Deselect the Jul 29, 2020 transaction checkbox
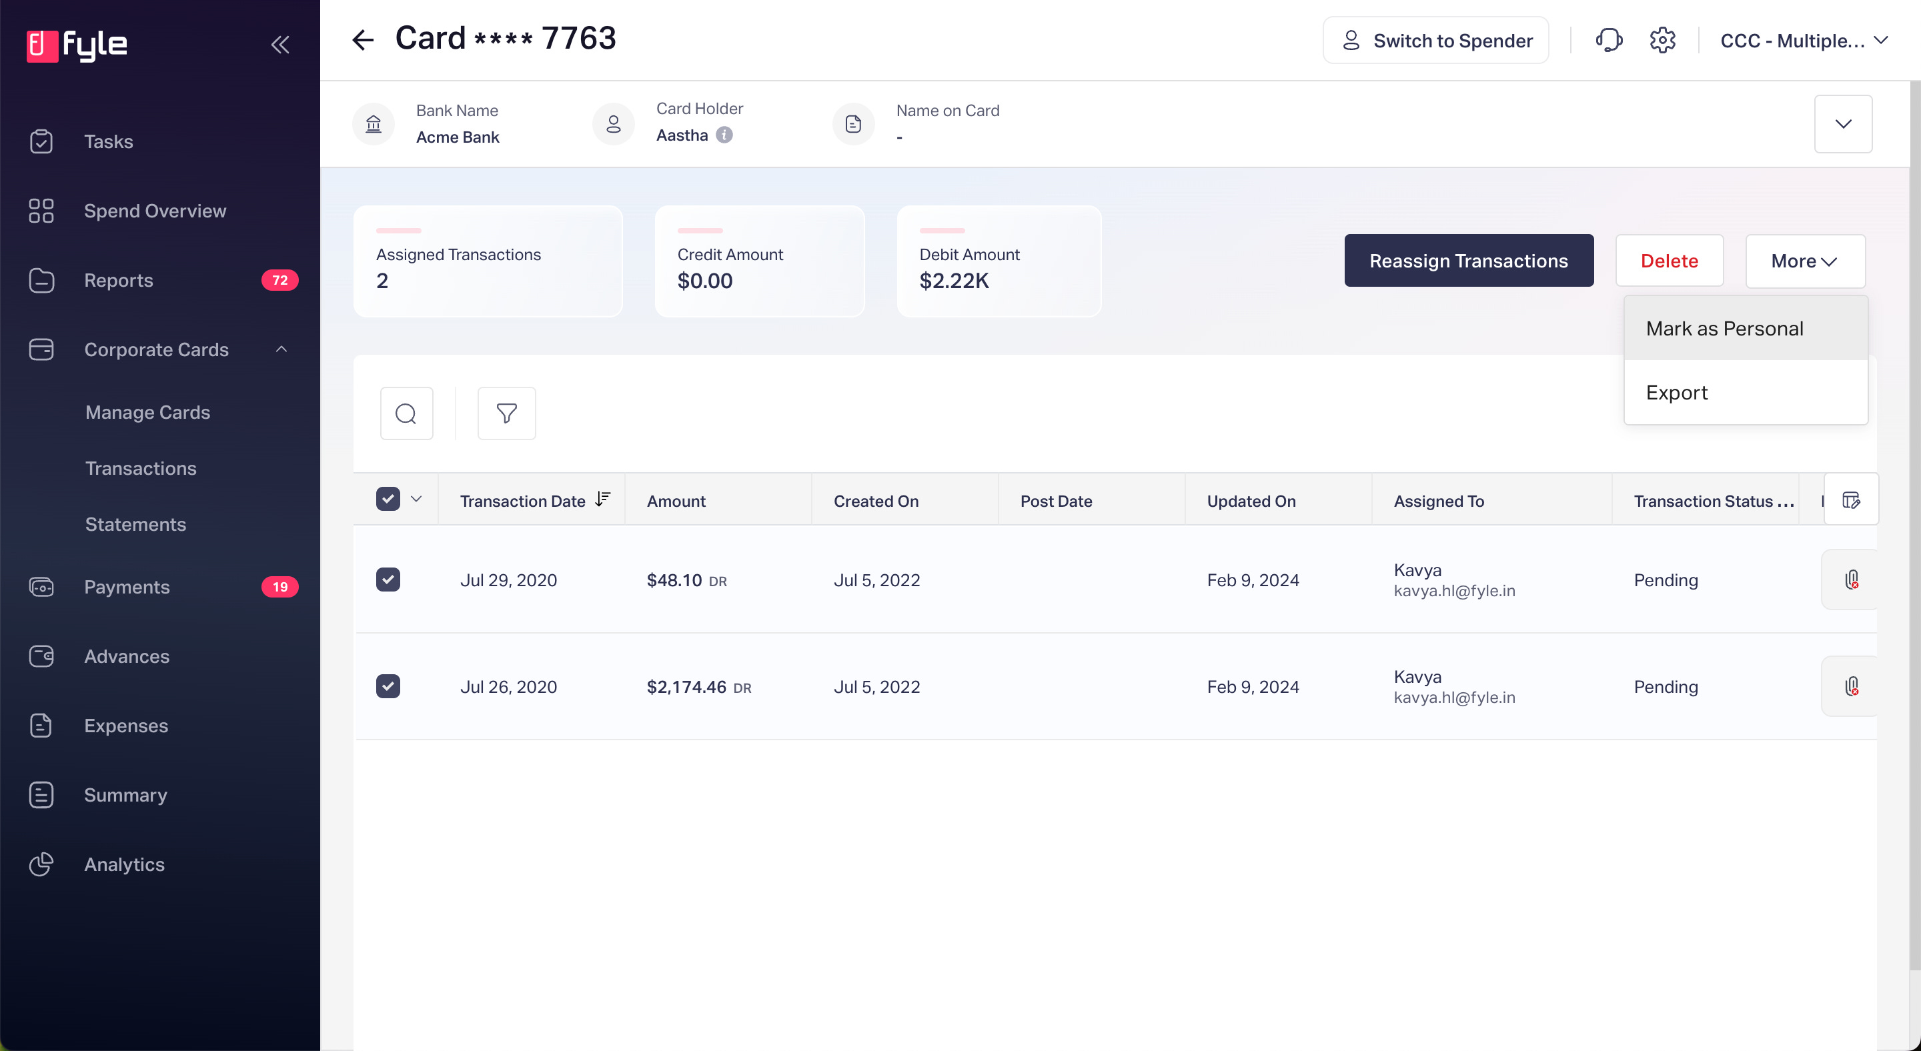Viewport: 1921px width, 1051px height. pos(388,580)
